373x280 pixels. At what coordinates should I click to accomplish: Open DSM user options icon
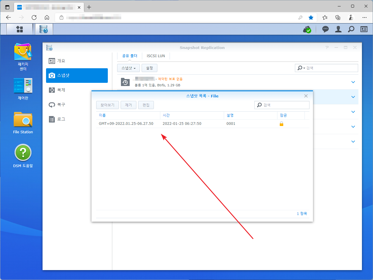(338, 29)
